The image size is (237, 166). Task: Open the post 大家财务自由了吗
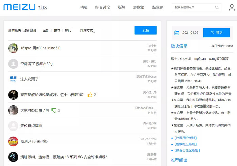point(35,110)
